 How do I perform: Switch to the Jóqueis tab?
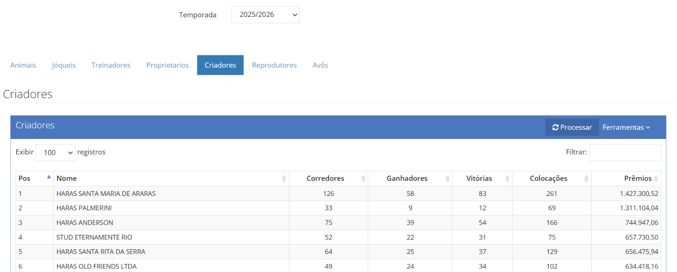point(63,65)
